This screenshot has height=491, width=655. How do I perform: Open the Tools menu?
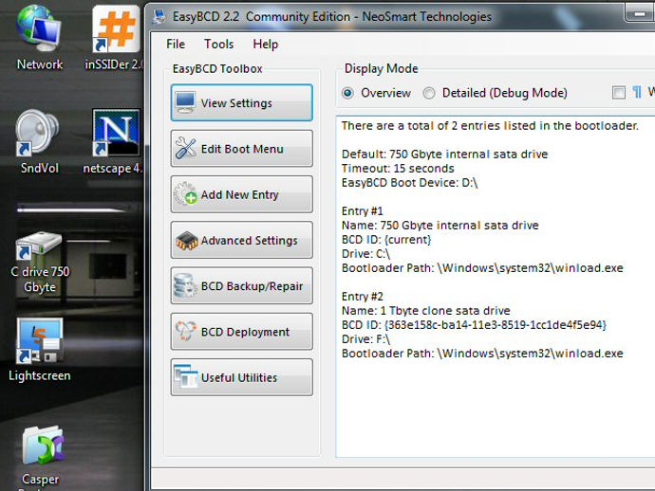[x=219, y=44]
